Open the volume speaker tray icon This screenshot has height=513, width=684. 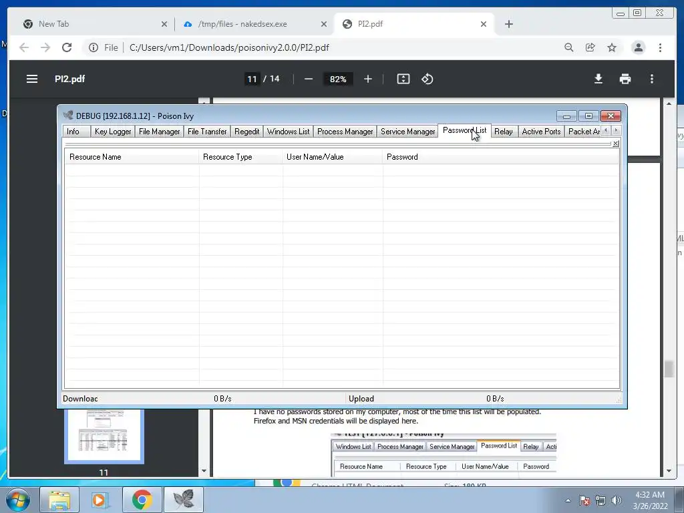coord(616,500)
